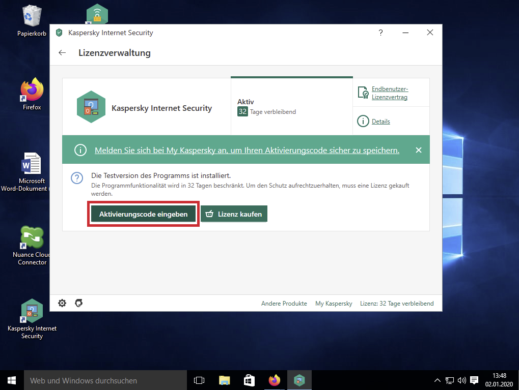Viewport: 519px width, 390px height.
Task: Open Windows Start menu
Action: [x=12, y=380]
